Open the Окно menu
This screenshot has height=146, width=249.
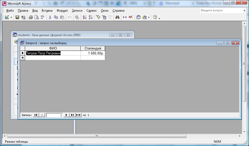[105, 11]
